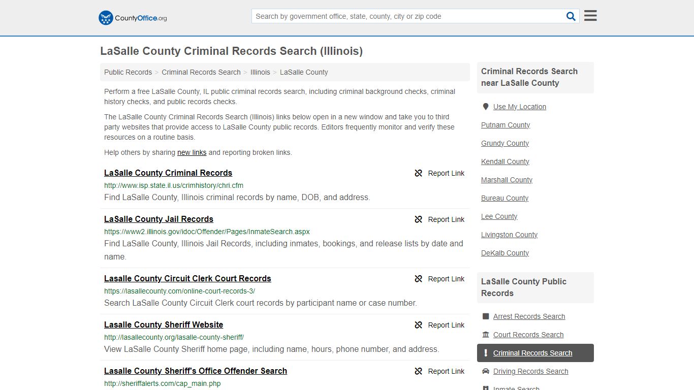Click the courthouse icon for Court Records Search

point(486,335)
